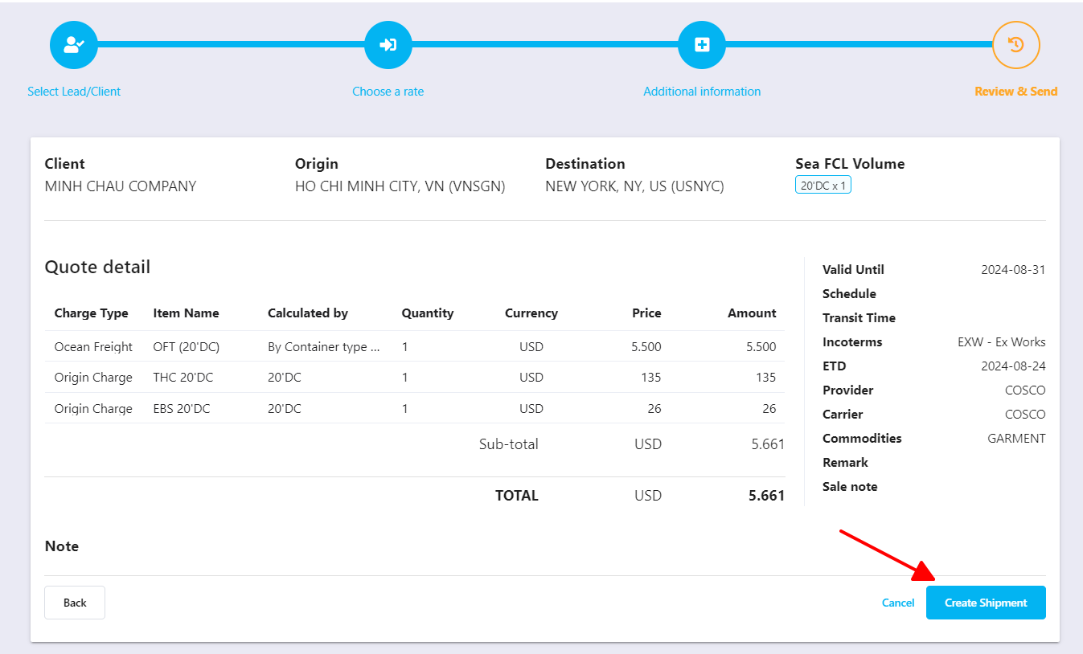Click the Schedule label
This screenshot has height=654, width=1083.
(849, 294)
